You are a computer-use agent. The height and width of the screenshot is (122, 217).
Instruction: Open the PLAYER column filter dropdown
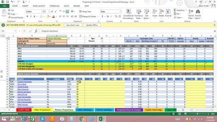pos(45,79)
